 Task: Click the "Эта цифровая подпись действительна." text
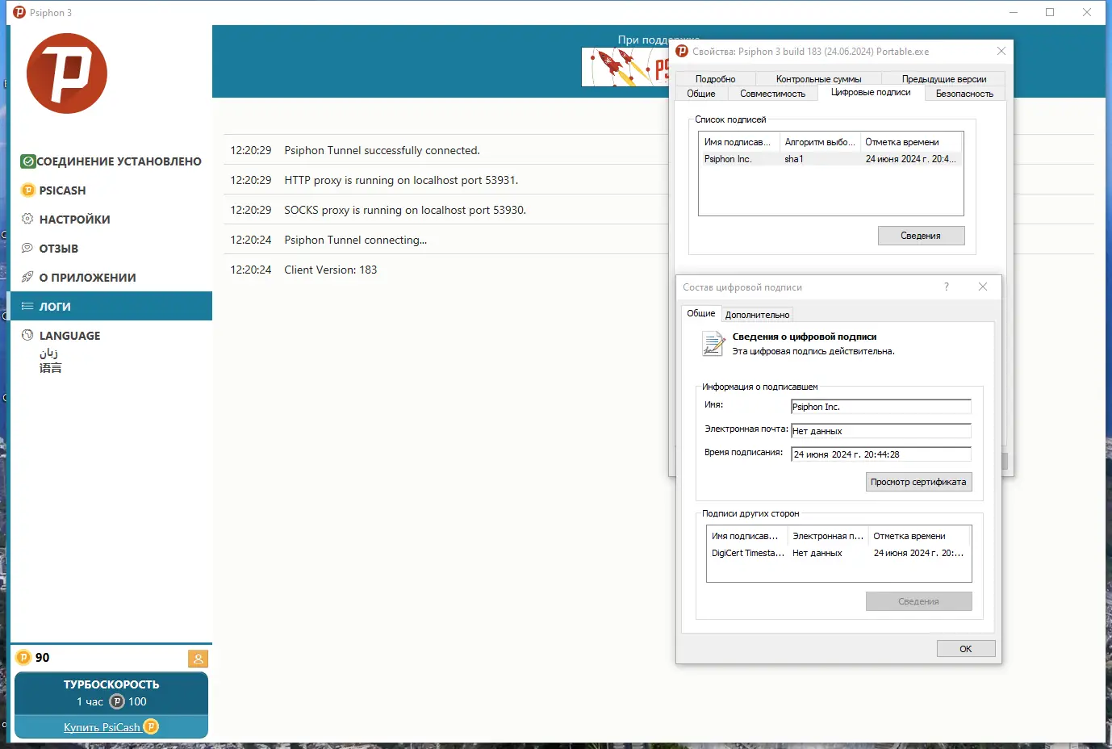point(813,351)
